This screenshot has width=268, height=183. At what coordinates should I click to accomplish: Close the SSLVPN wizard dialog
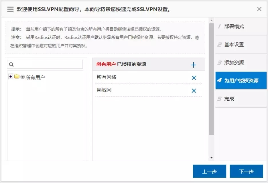[x=259, y=9]
